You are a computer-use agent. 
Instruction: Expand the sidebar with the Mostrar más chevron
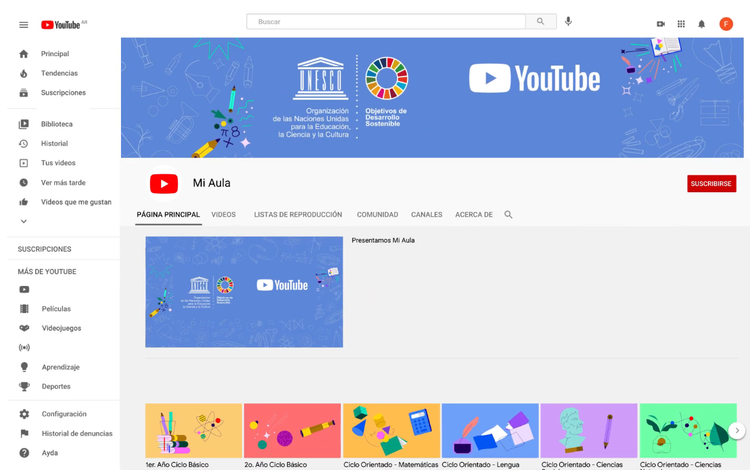[x=23, y=221]
